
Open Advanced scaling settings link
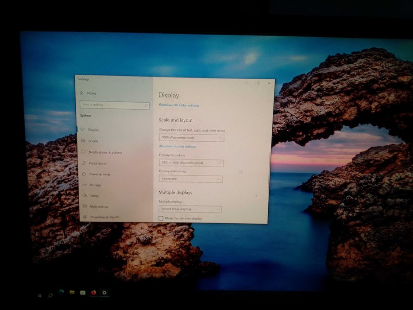click(177, 146)
